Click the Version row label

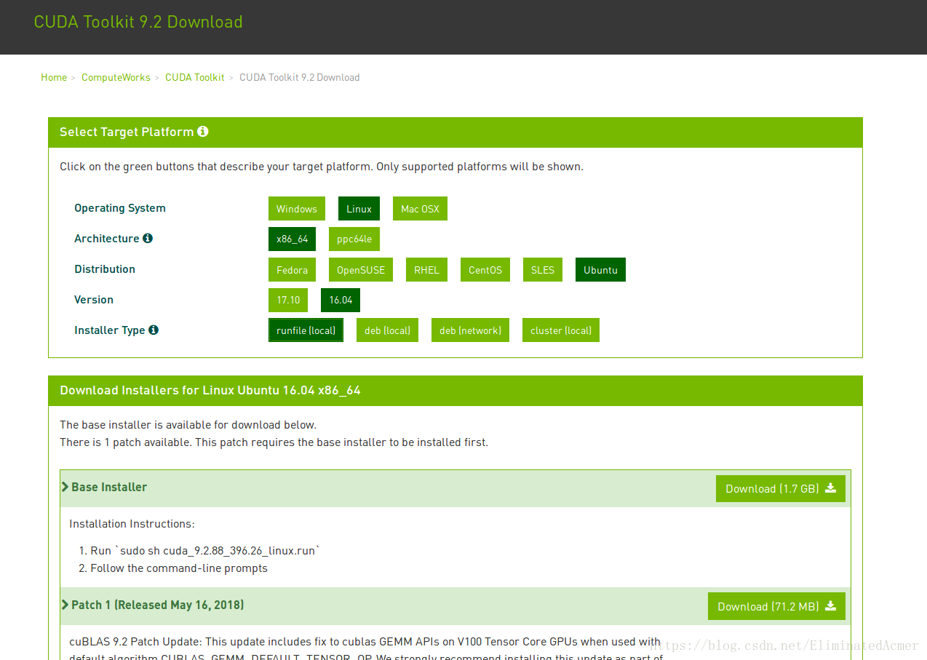(x=94, y=300)
